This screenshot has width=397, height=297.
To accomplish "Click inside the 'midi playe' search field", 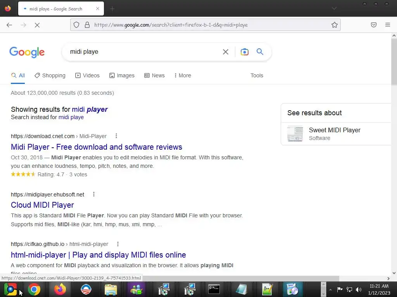I will pyautogui.click(x=142, y=52).
